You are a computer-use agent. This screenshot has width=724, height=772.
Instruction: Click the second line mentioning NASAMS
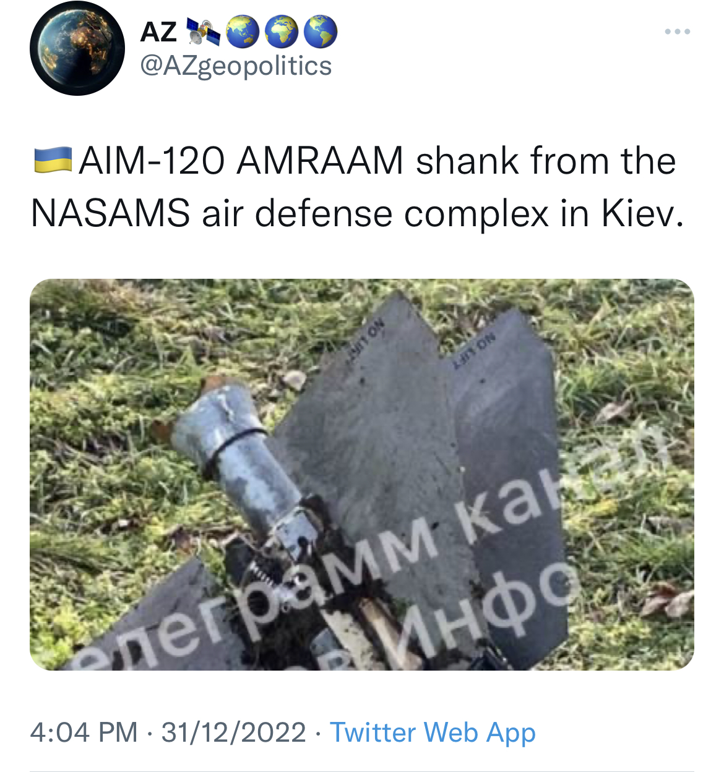click(358, 213)
